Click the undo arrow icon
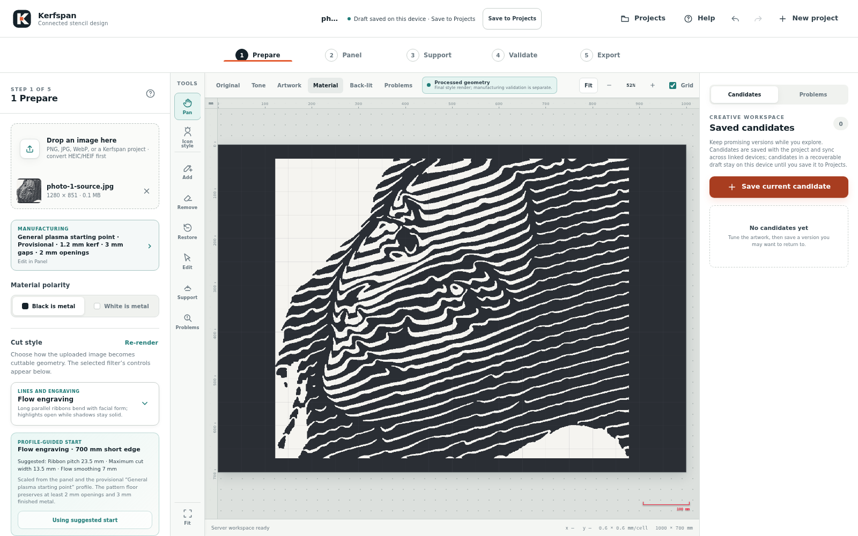The image size is (858, 536). (x=735, y=19)
